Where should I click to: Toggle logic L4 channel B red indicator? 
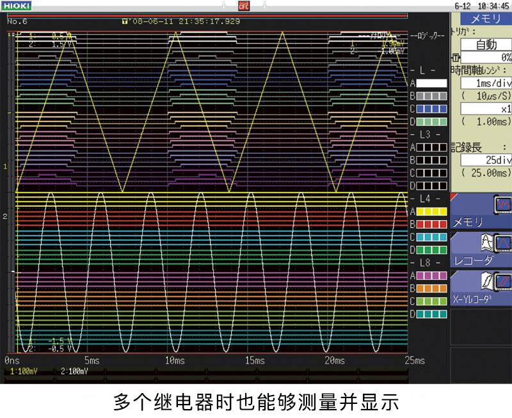point(432,224)
